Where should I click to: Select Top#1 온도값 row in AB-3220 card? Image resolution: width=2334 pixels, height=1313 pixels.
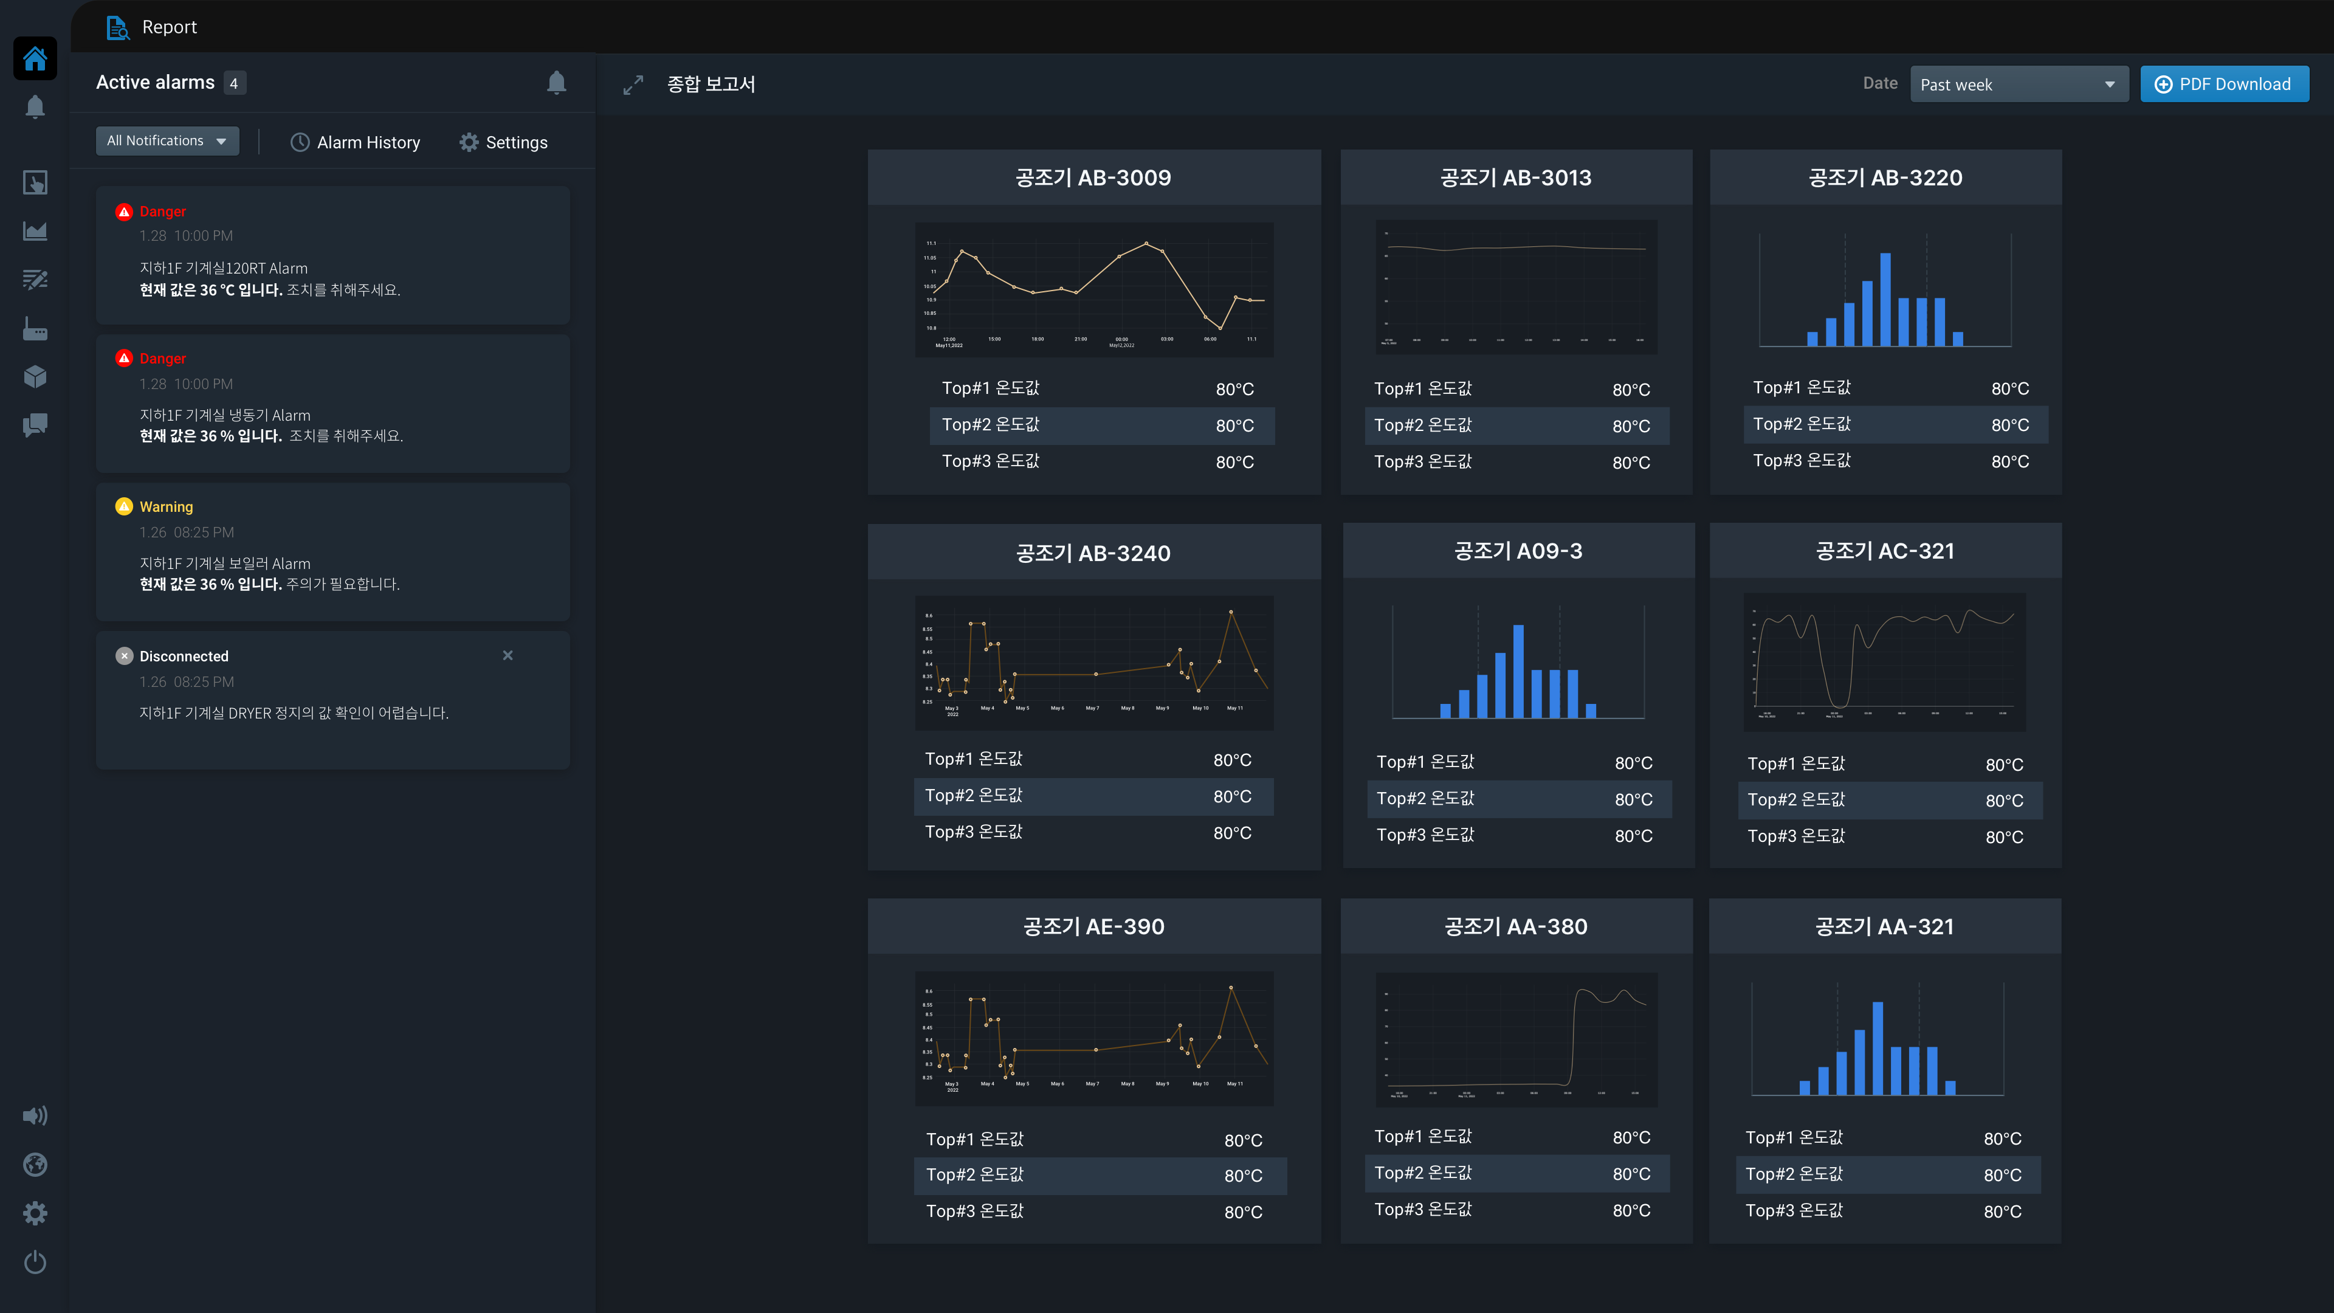[1896, 388]
